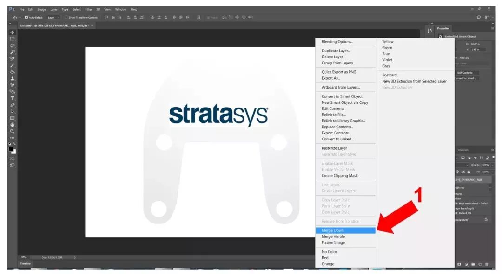
Task: Toggle visibility of Default IBL item
Action: (456, 213)
